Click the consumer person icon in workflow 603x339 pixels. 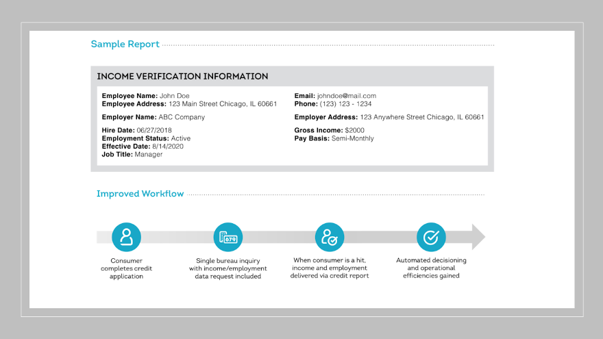pos(126,237)
